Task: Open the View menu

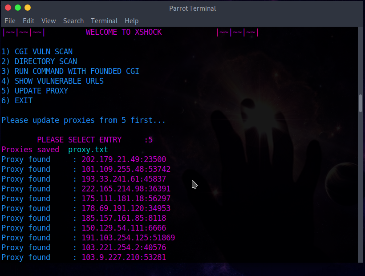Action: coord(49,21)
